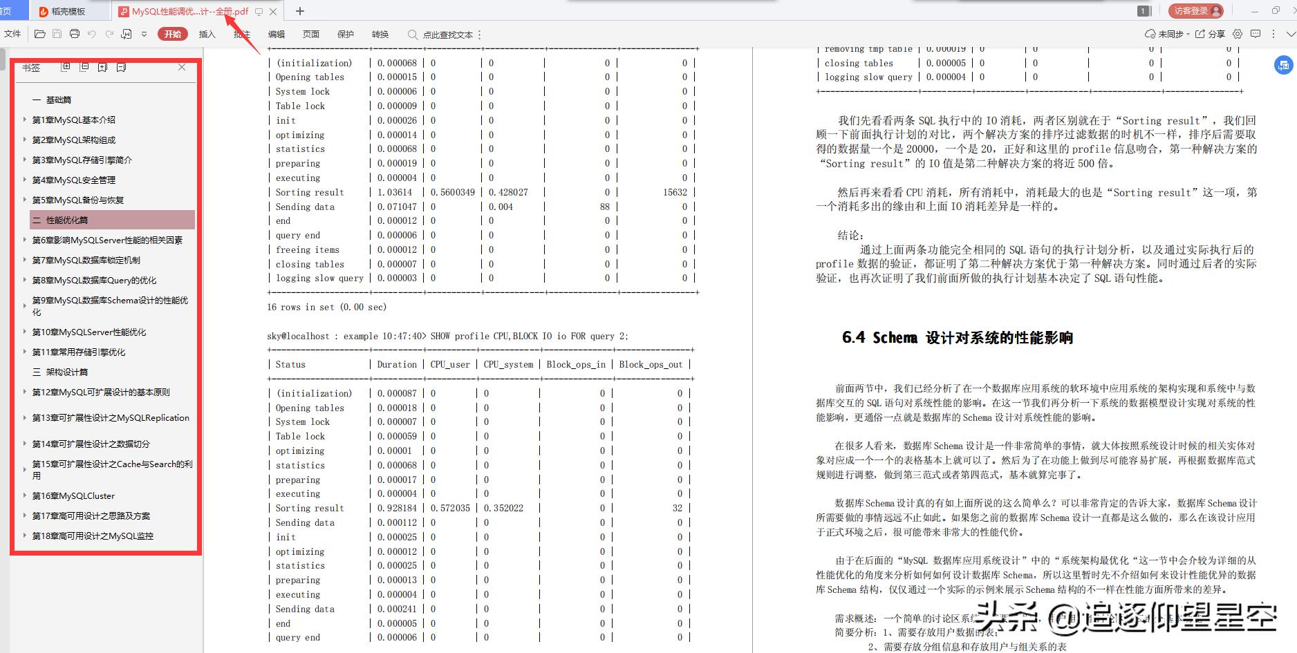This screenshot has width=1297, height=653.
Task: Select the highlighted 性能优化篇 bookmark
Action: [x=113, y=220]
